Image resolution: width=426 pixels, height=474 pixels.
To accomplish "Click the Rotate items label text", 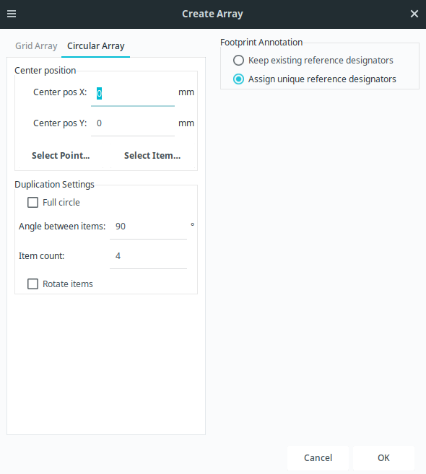I will (68, 284).
